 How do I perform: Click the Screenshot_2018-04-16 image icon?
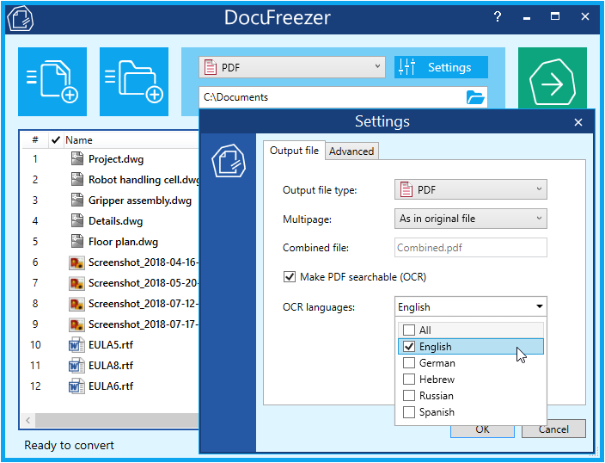(76, 262)
